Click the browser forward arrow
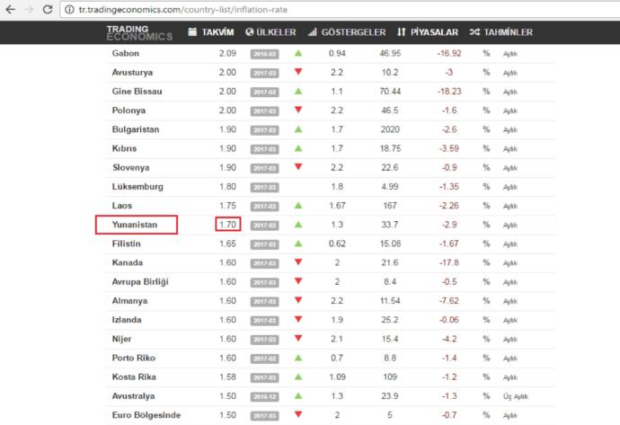The width and height of the screenshot is (620, 425). click(x=30, y=9)
